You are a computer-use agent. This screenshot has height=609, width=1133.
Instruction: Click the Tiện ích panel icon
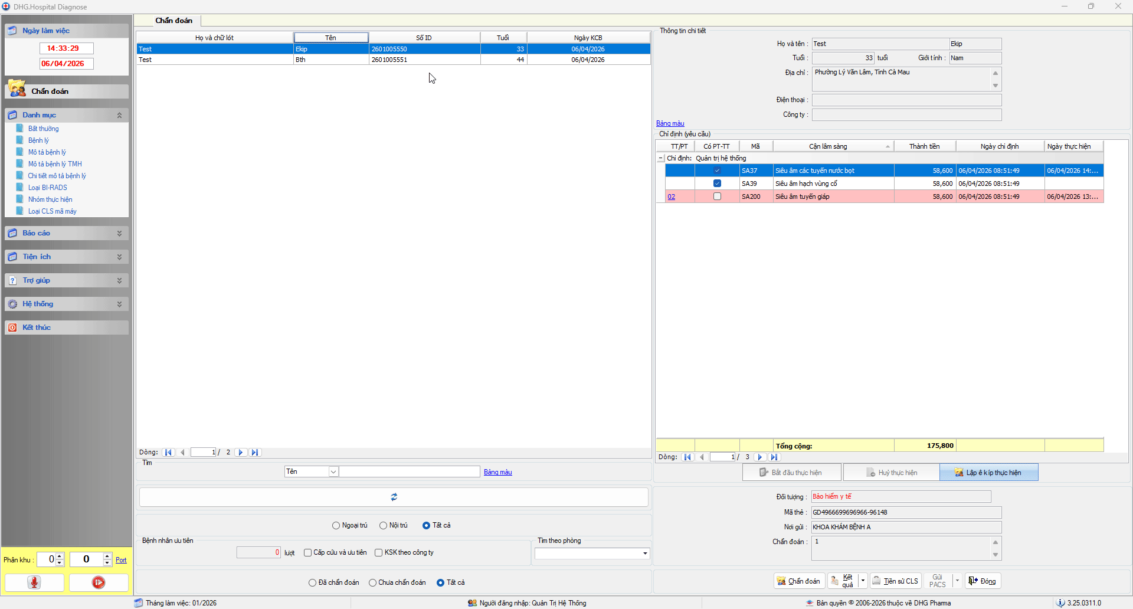(12, 257)
